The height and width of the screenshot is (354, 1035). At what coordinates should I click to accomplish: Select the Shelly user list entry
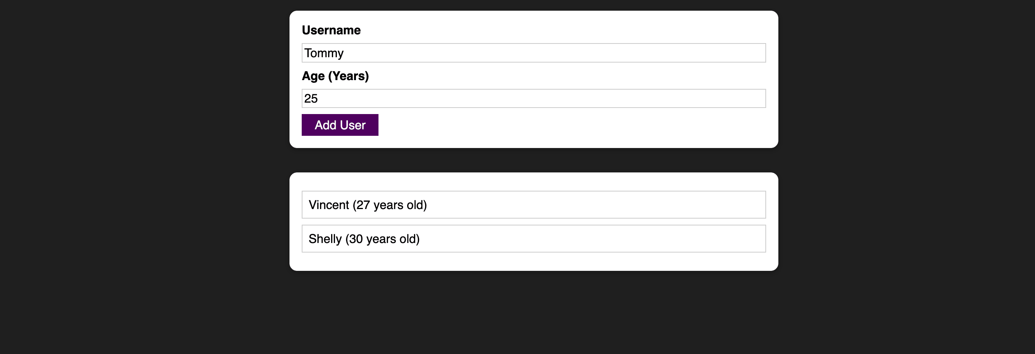coord(534,239)
